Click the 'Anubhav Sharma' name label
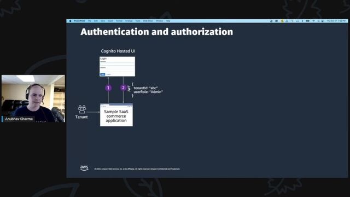 click(19, 119)
